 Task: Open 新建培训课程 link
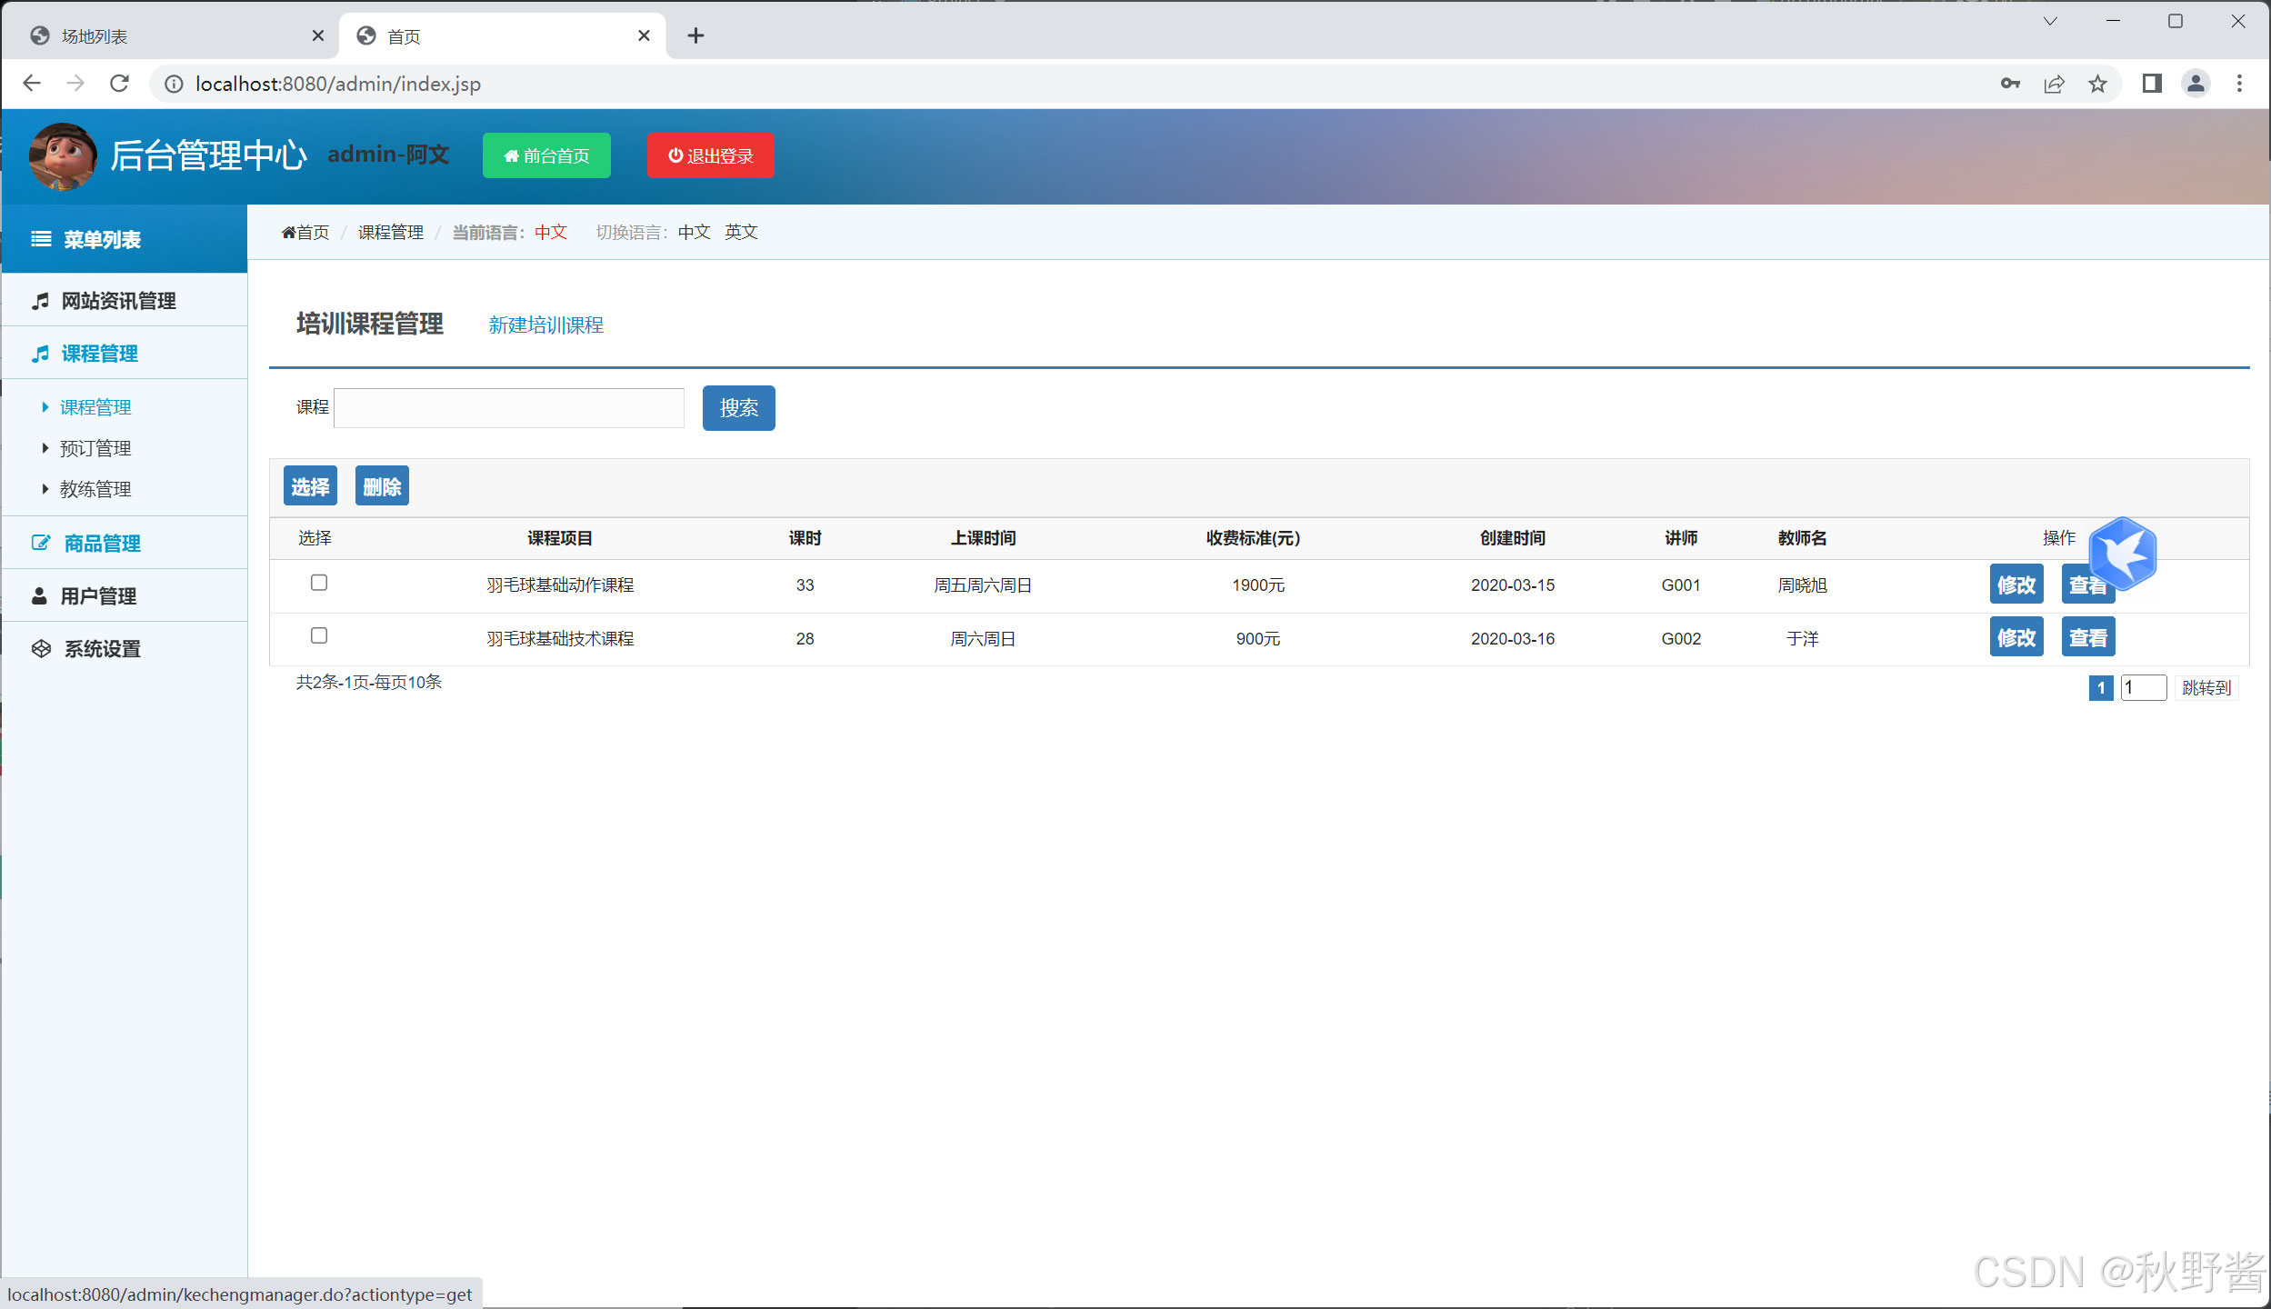545,325
